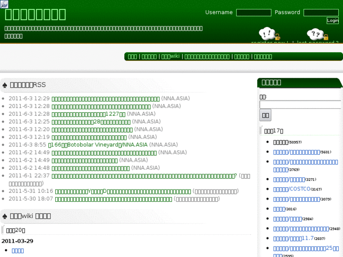343x257 pixels.
Task: Click the 2011-03-29 date heading
Action: click(x=17, y=241)
